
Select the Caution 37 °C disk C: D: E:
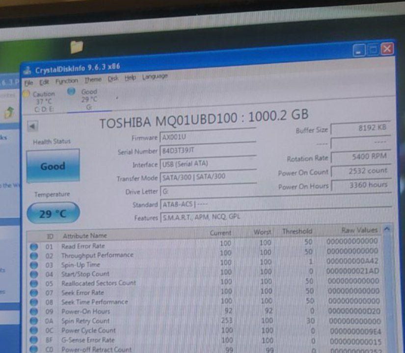coord(44,101)
